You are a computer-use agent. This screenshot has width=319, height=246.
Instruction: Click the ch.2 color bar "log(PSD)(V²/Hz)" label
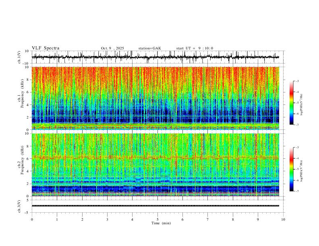coord(301,171)
